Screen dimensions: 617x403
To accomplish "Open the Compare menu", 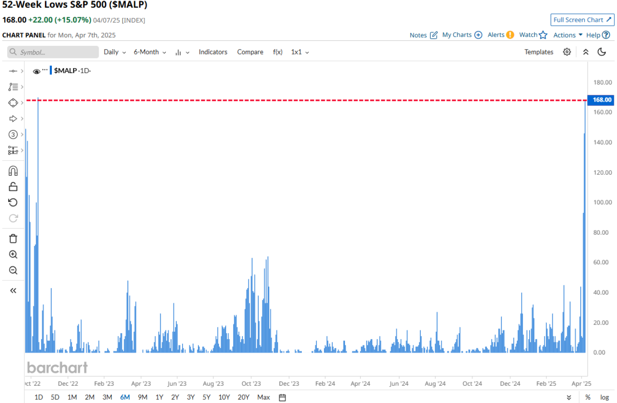I will pyautogui.click(x=250, y=52).
